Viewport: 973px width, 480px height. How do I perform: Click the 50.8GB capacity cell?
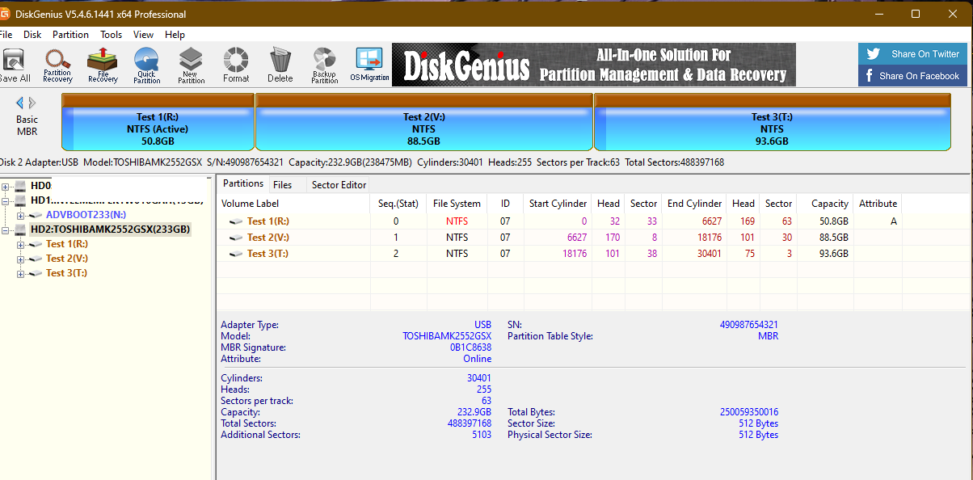click(834, 221)
